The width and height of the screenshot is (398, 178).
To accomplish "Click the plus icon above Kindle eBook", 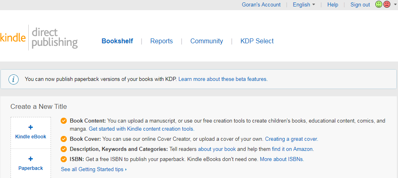I will [30, 127].
